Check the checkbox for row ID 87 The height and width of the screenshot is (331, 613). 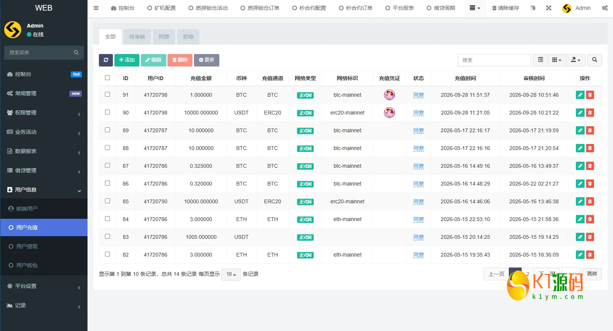point(108,165)
